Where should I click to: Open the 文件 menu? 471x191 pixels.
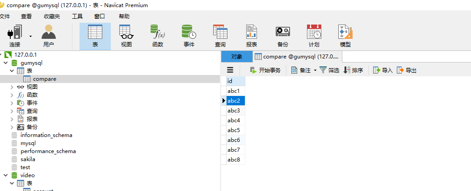point(5,17)
